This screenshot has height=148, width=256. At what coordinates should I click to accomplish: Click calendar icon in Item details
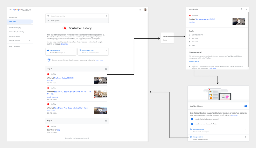point(189,35)
